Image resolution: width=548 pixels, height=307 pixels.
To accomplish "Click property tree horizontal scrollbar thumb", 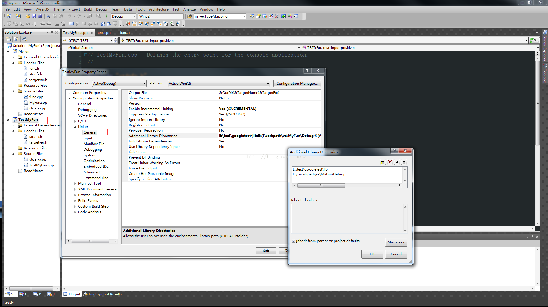I will click(90, 241).
